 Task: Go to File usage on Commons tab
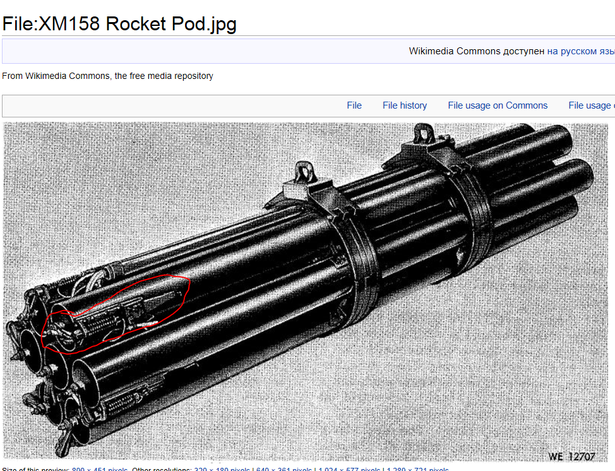tap(498, 105)
